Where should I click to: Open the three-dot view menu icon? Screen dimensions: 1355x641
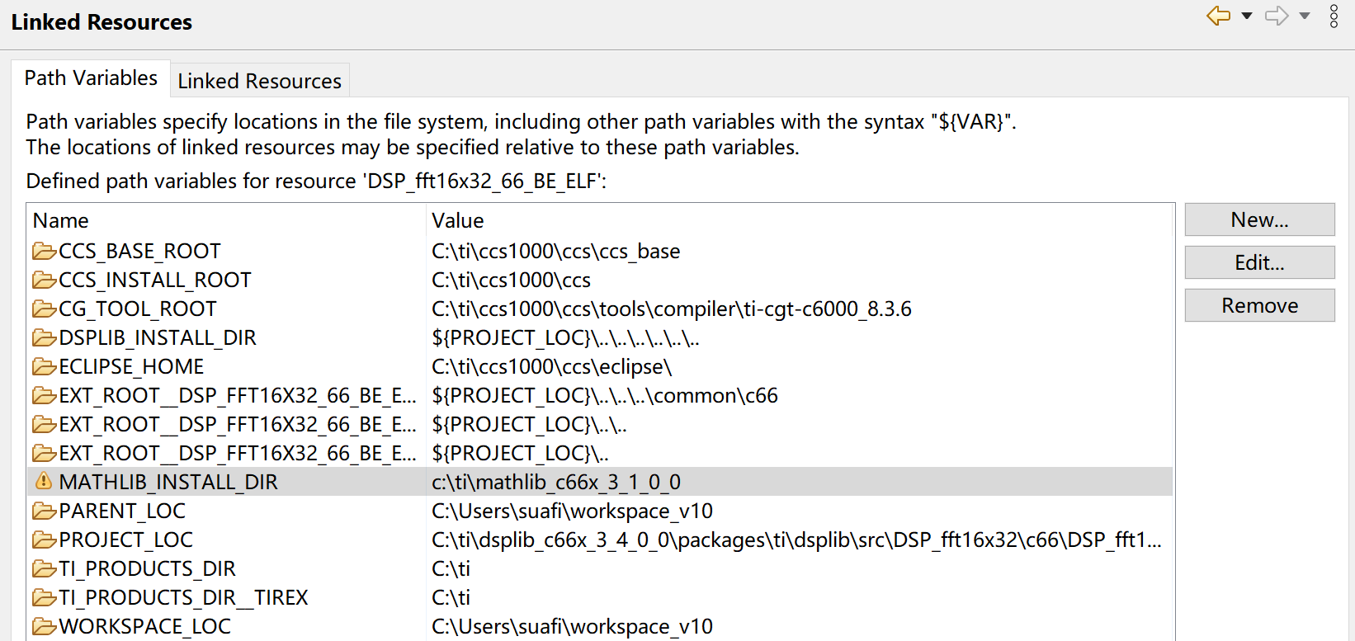coord(1334,16)
